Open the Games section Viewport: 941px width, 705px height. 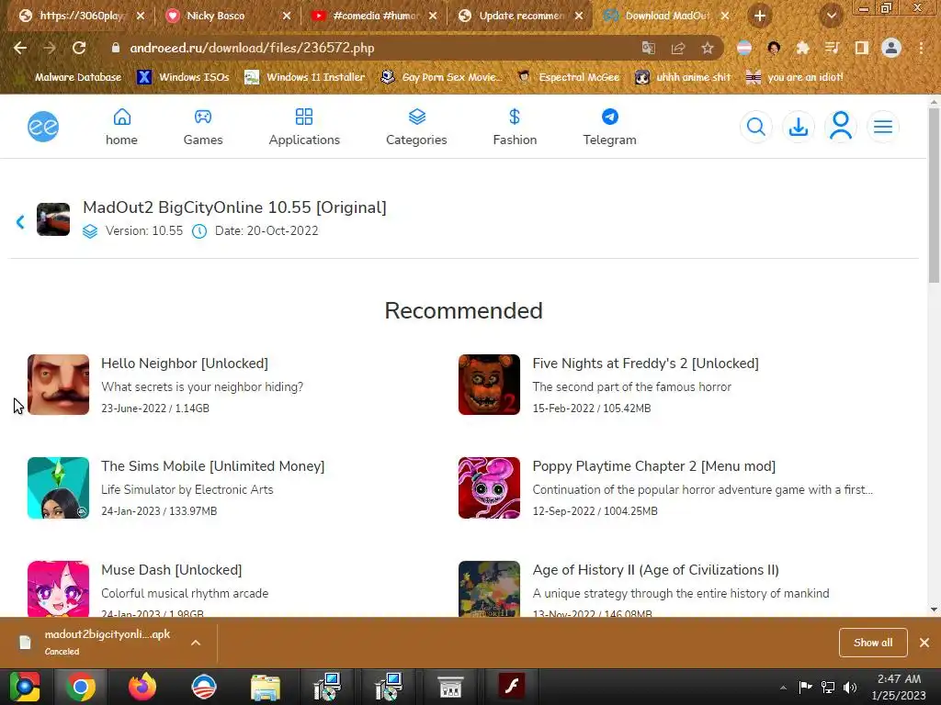click(x=203, y=127)
